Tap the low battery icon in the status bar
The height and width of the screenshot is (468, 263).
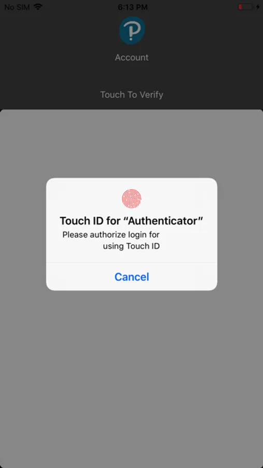pos(246,7)
